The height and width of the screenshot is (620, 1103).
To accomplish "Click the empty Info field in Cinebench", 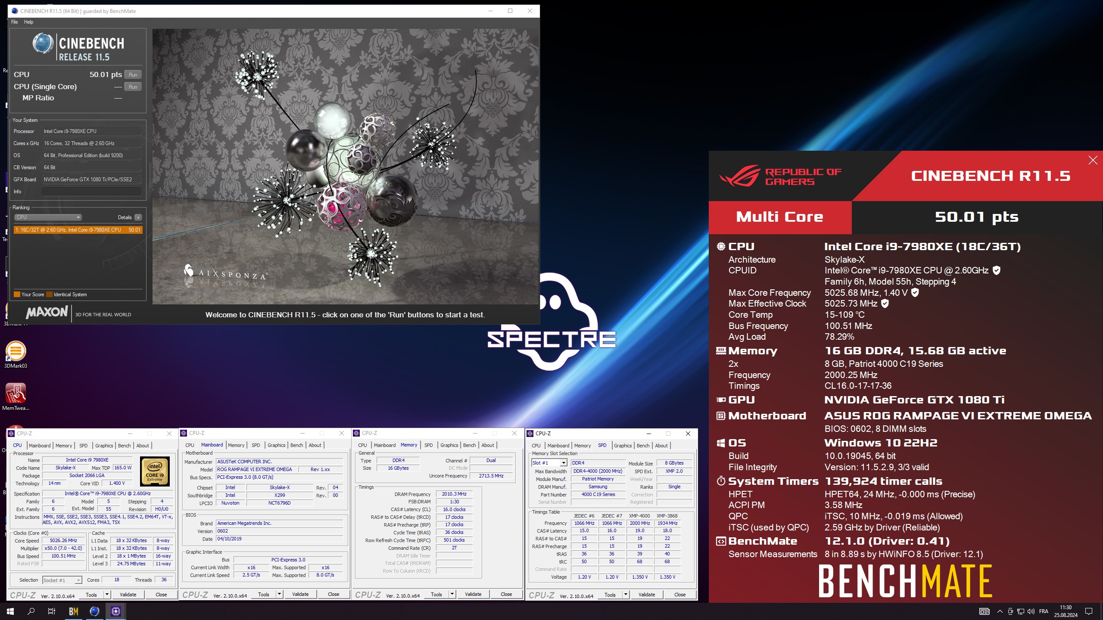I will point(92,192).
